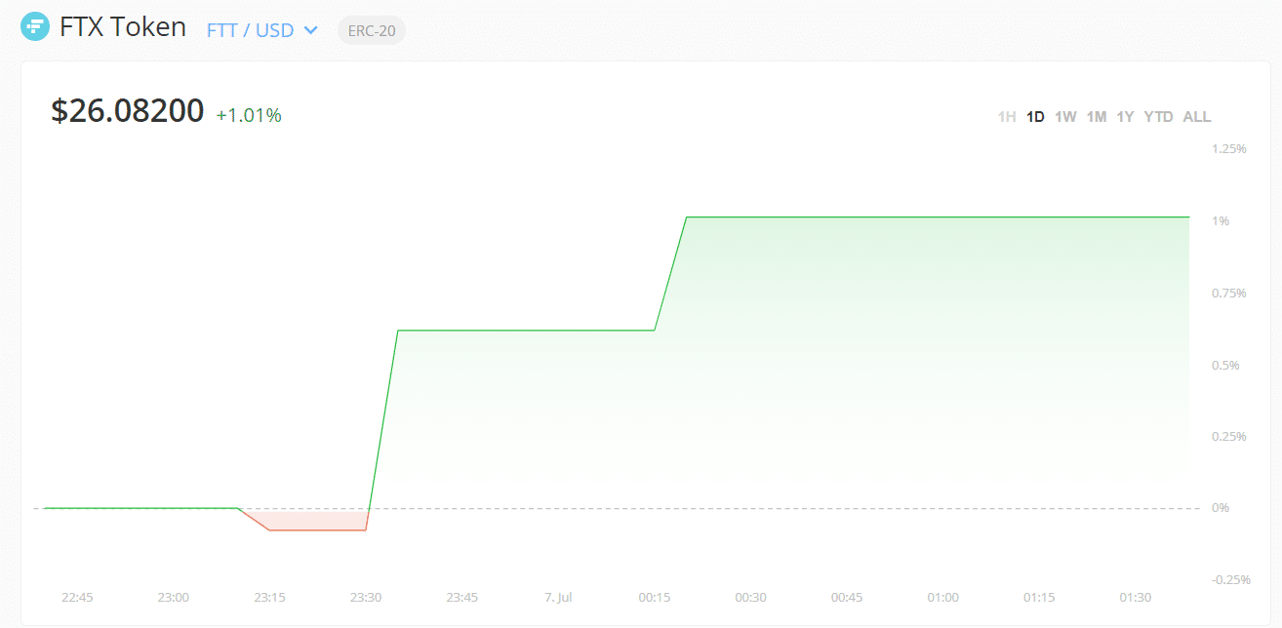Click the 23:15 time axis label
This screenshot has width=1282, height=628.
pyautogui.click(x=269, y=598)
